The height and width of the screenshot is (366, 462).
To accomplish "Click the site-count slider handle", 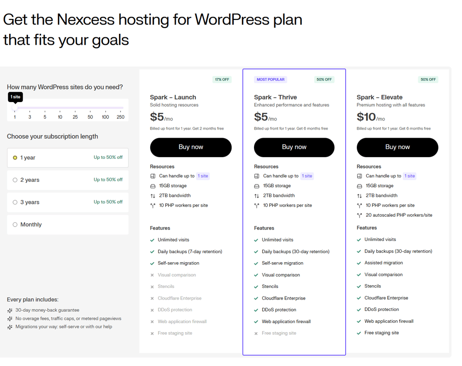I will [15, 108].
